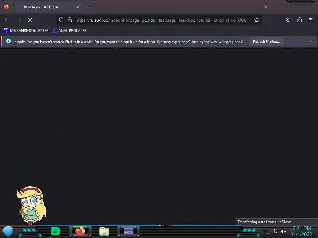The height and width of the screenshot is (238, 318).
Task: Open Firefox View from the tab bar
Action: [x=6, y=7]
